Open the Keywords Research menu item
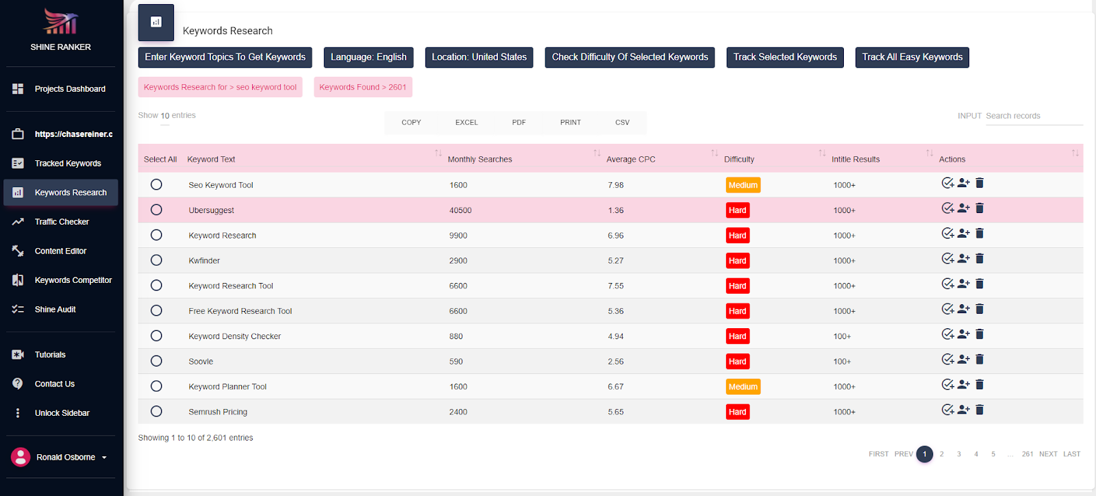The width and height of the screenshot is (1096, 496). coord(61,193)
